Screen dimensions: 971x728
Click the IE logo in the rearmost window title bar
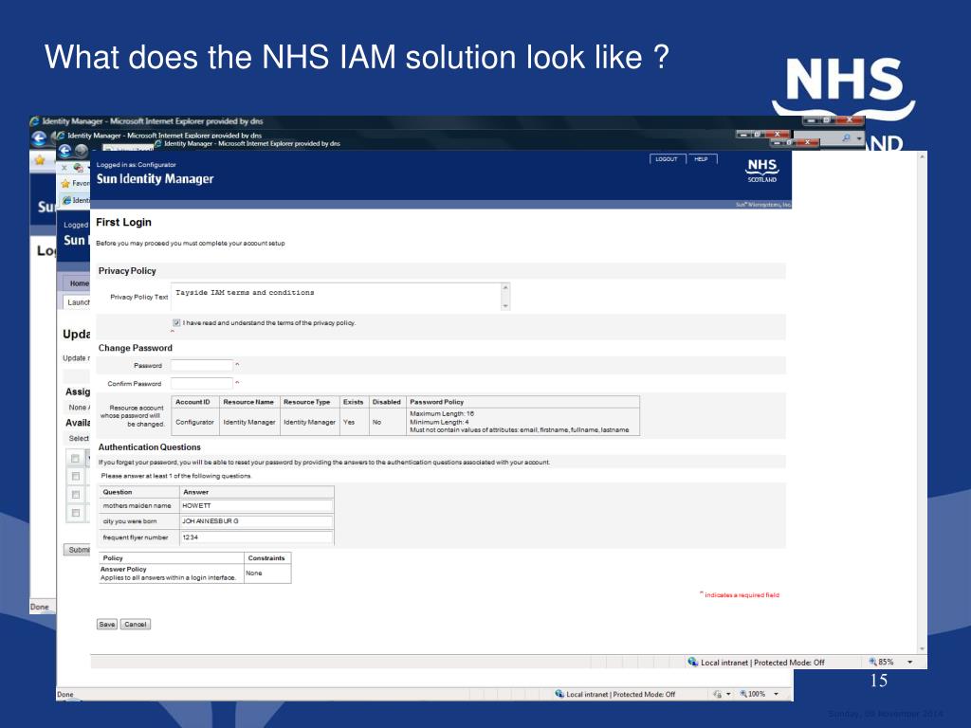pyautogui.click(x=35, y=121)
